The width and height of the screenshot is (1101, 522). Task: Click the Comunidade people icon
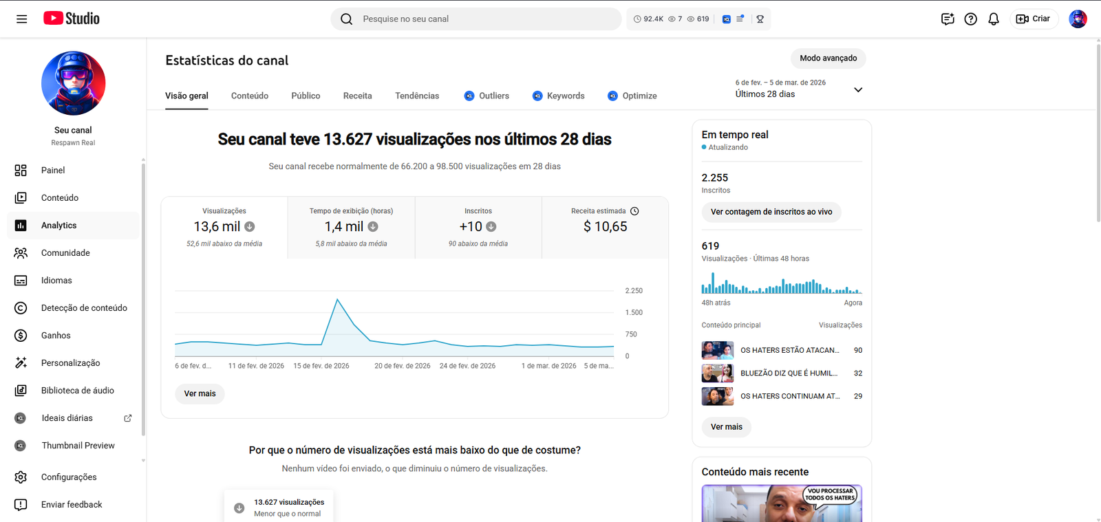pos(21,253)
